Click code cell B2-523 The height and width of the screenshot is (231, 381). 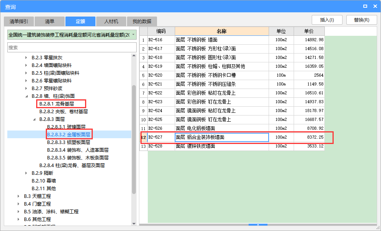click(161, 102)
